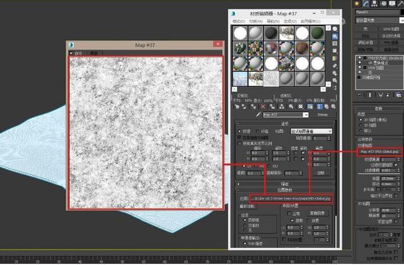
Task: Toggle 过滤纹理贴图 checkbox in VRay displacement parameters
Action: pos(396,165)
